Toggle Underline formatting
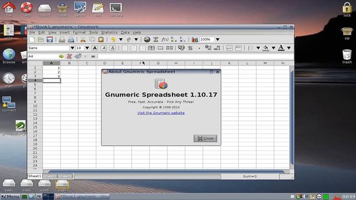The image size is (356, 200). [x=112, y=48]
